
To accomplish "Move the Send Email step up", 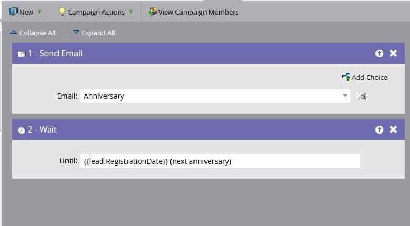I will (x=379, y=53).
